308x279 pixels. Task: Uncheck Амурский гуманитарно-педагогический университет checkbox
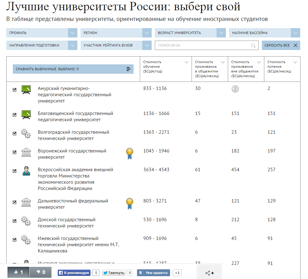click(x=15, y=90)
